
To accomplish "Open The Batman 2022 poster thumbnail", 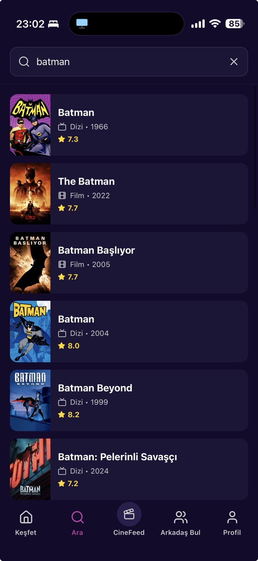I will (x=30, y=194).
